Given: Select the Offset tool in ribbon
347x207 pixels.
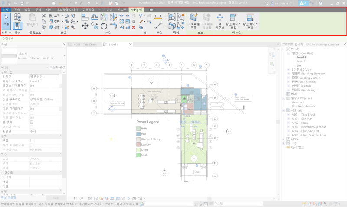Looking at the screenshot, I should [x=95, y=17].
